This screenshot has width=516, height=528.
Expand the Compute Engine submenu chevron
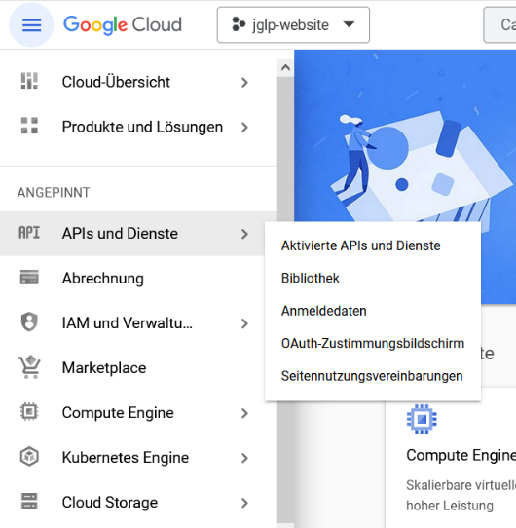[244, 413]
